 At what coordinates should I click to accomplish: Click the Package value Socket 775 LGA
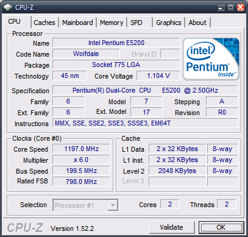[116, 65]
